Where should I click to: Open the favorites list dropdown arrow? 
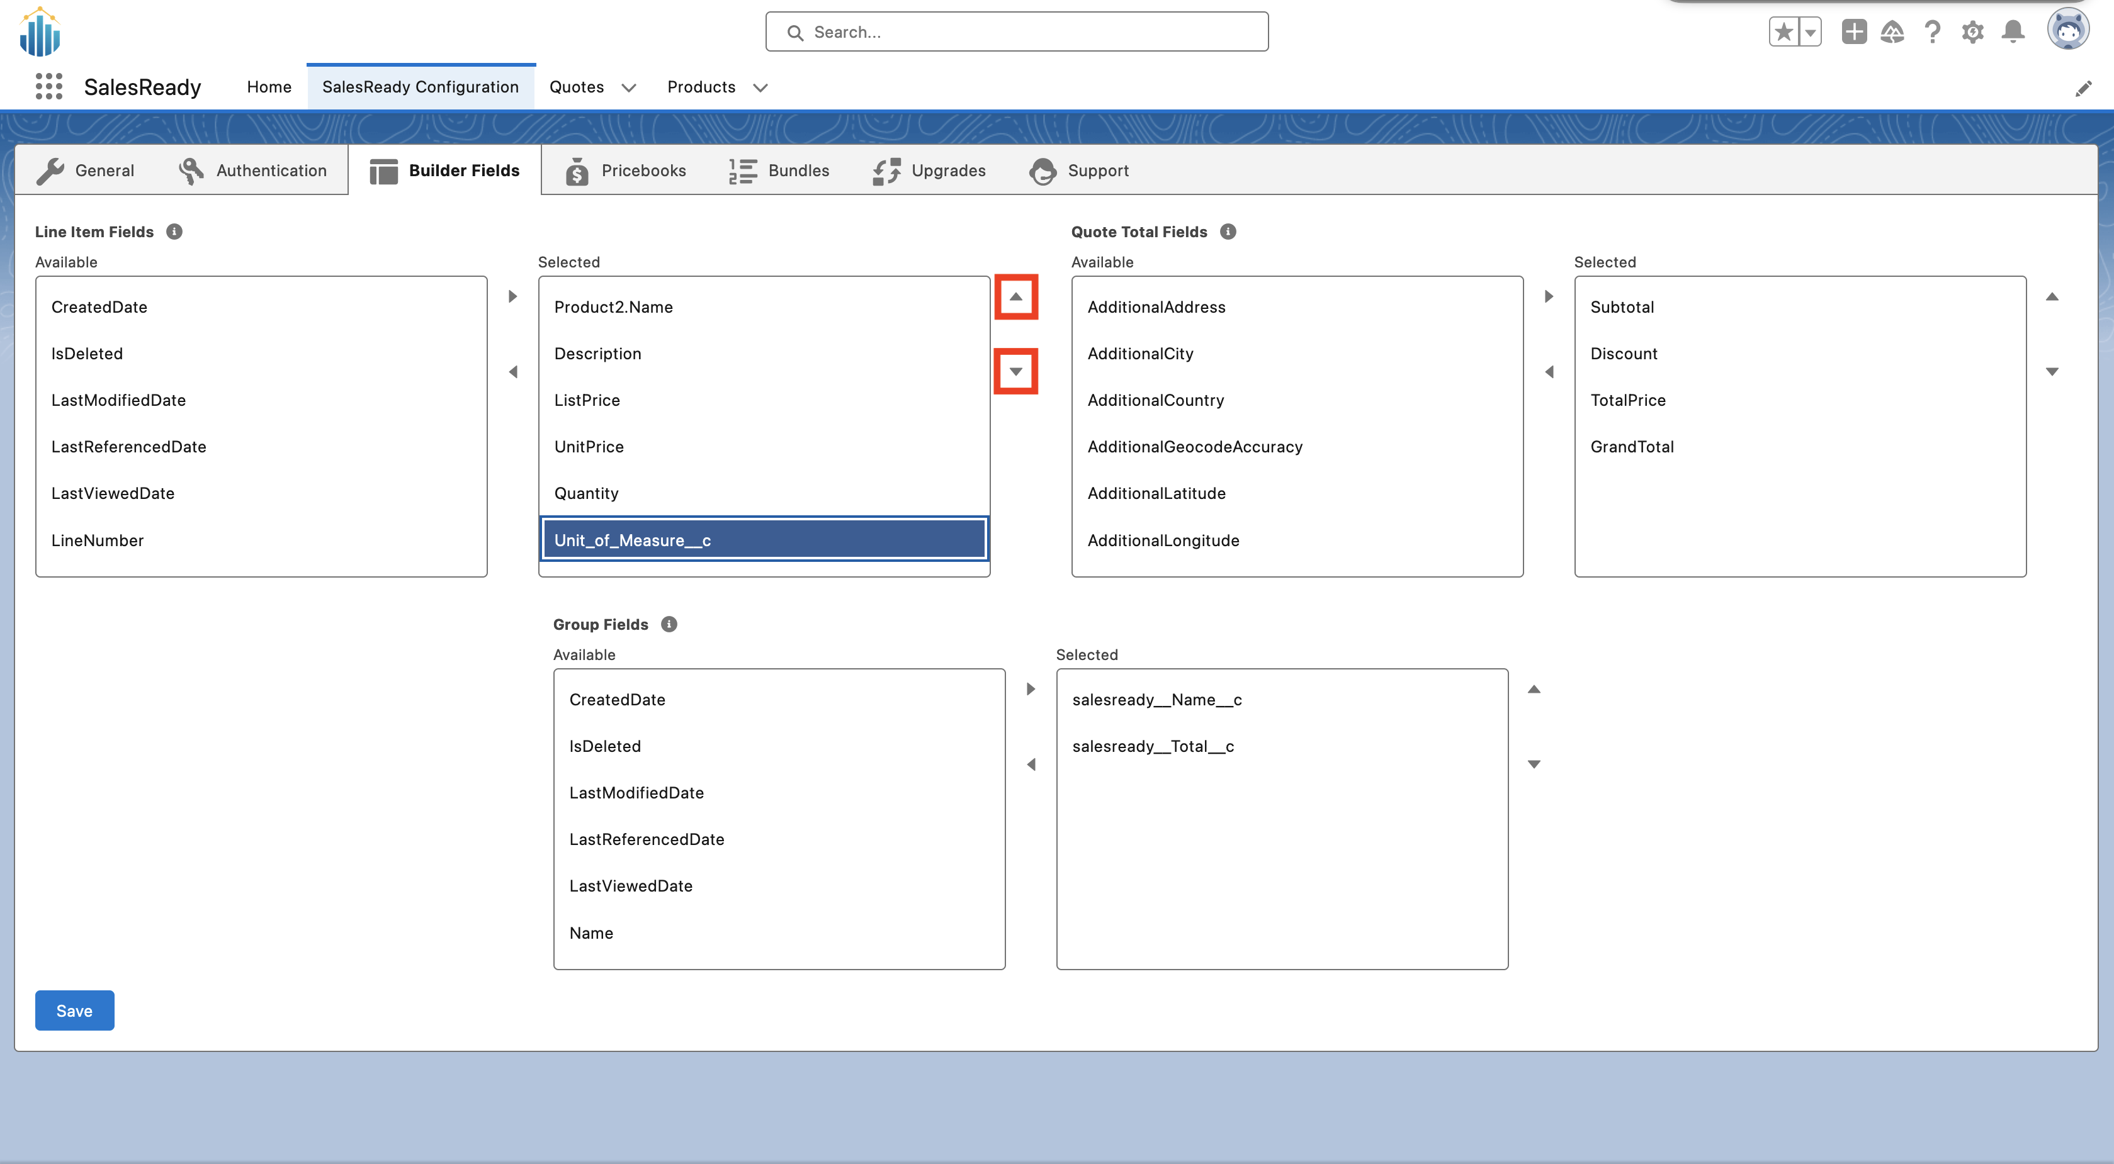[1809, 32]
